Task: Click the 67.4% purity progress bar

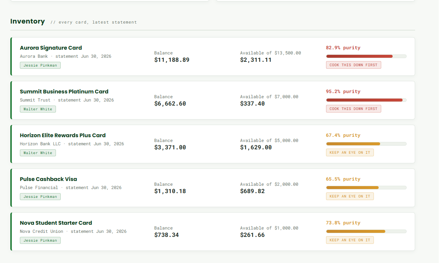Action: pos(366,144)
